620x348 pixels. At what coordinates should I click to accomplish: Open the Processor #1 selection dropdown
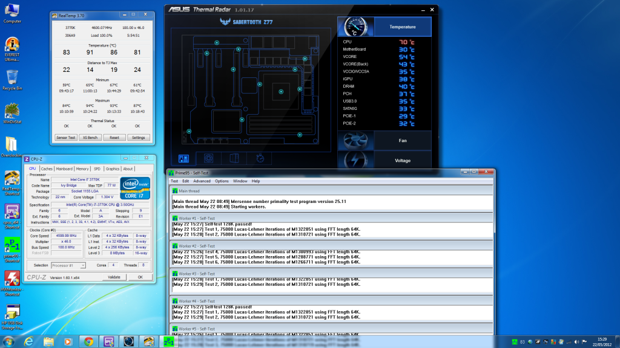pyautogui.click(x=68, y=265)
